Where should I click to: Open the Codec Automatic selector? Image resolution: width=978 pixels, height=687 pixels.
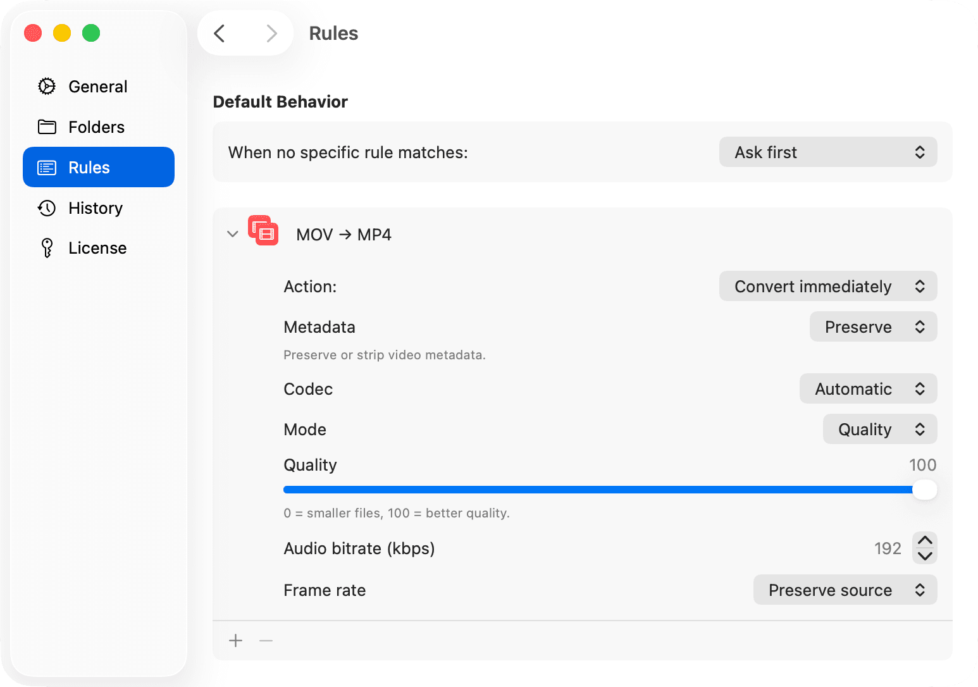pyautogui.click(x=868, y=388)
